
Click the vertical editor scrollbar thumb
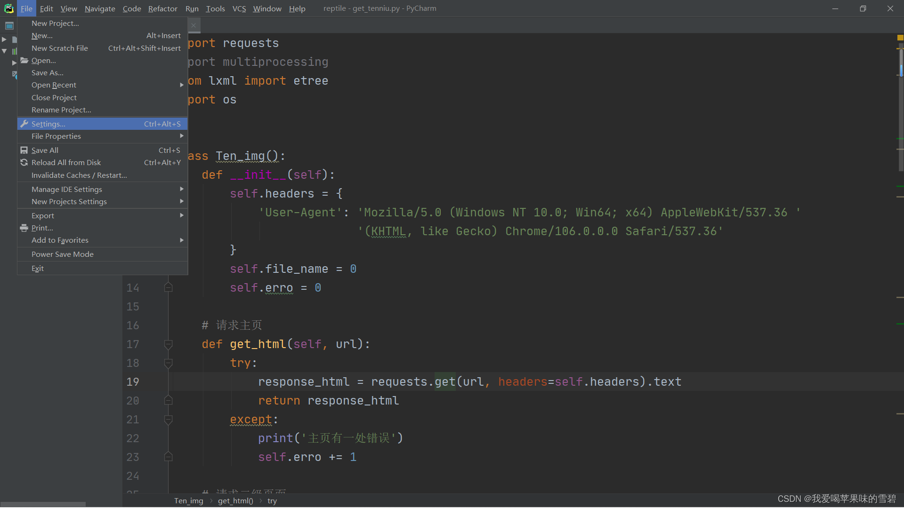901,63
